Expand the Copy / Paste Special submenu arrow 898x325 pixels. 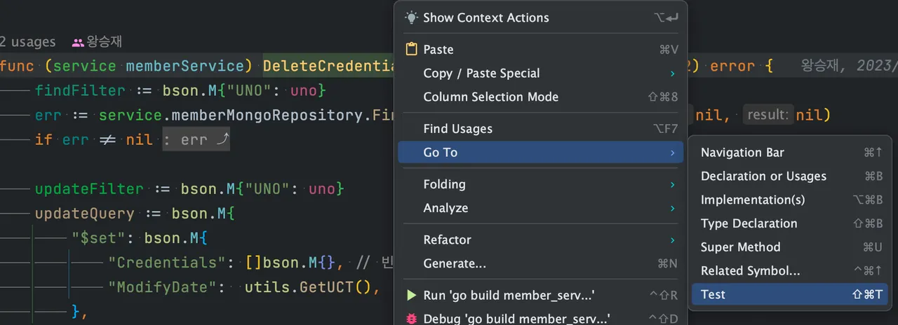point(672,74)
